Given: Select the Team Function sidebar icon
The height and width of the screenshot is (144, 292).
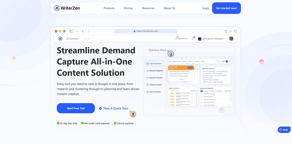Looking at the screenshot, I should click(148, 92).
